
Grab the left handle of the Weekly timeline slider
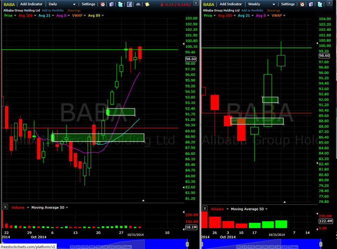click(x=202, y=244)
